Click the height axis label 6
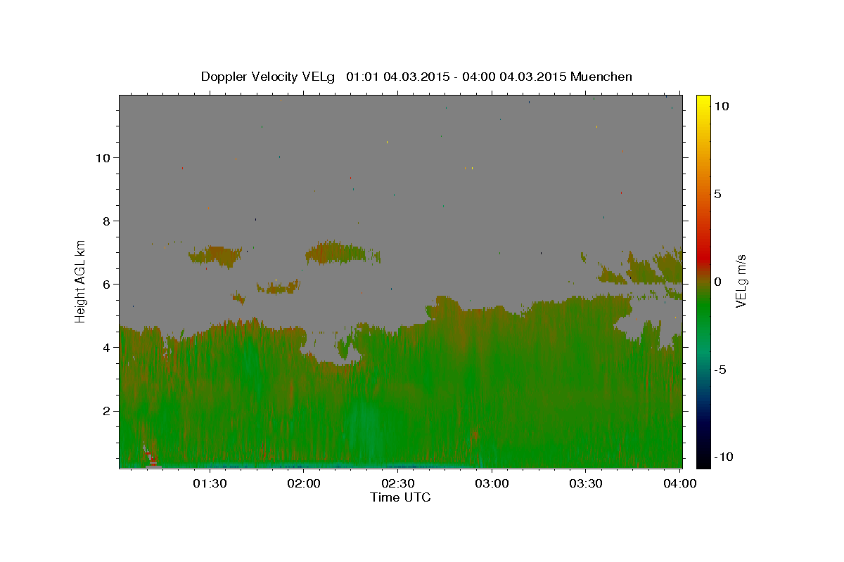 tap(105, 284)
